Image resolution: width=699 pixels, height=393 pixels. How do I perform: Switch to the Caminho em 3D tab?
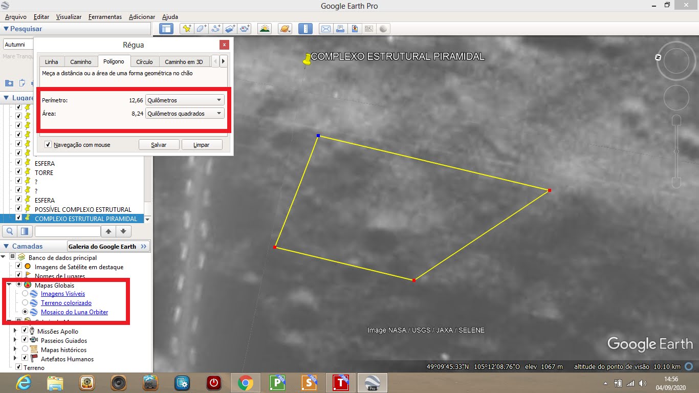184,62
